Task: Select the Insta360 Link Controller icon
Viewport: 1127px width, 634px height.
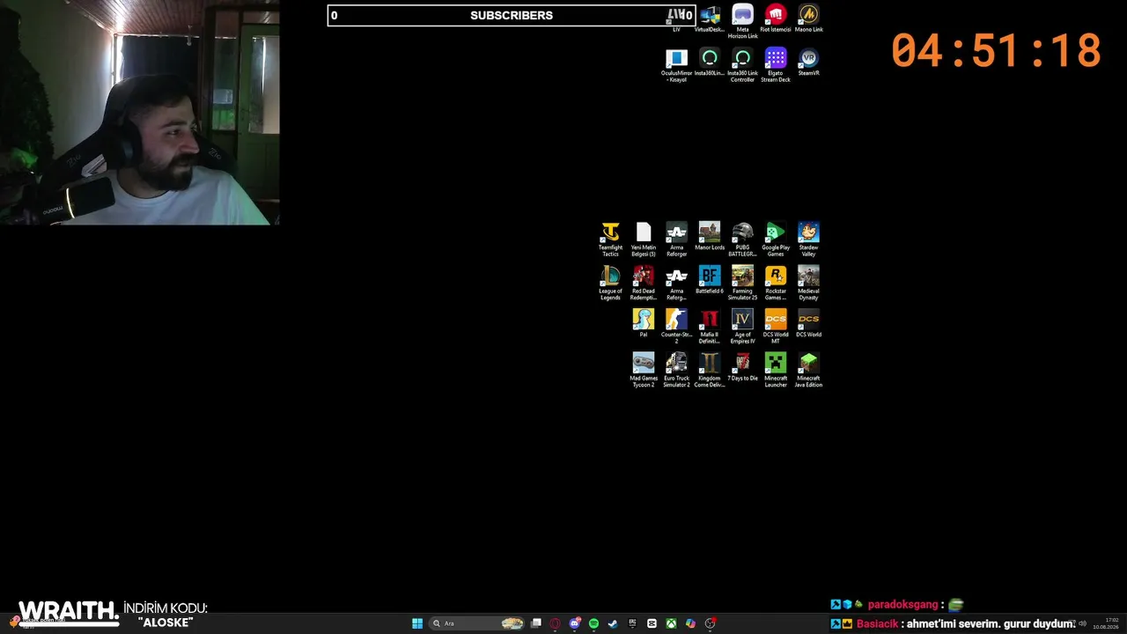Action: 742,65
